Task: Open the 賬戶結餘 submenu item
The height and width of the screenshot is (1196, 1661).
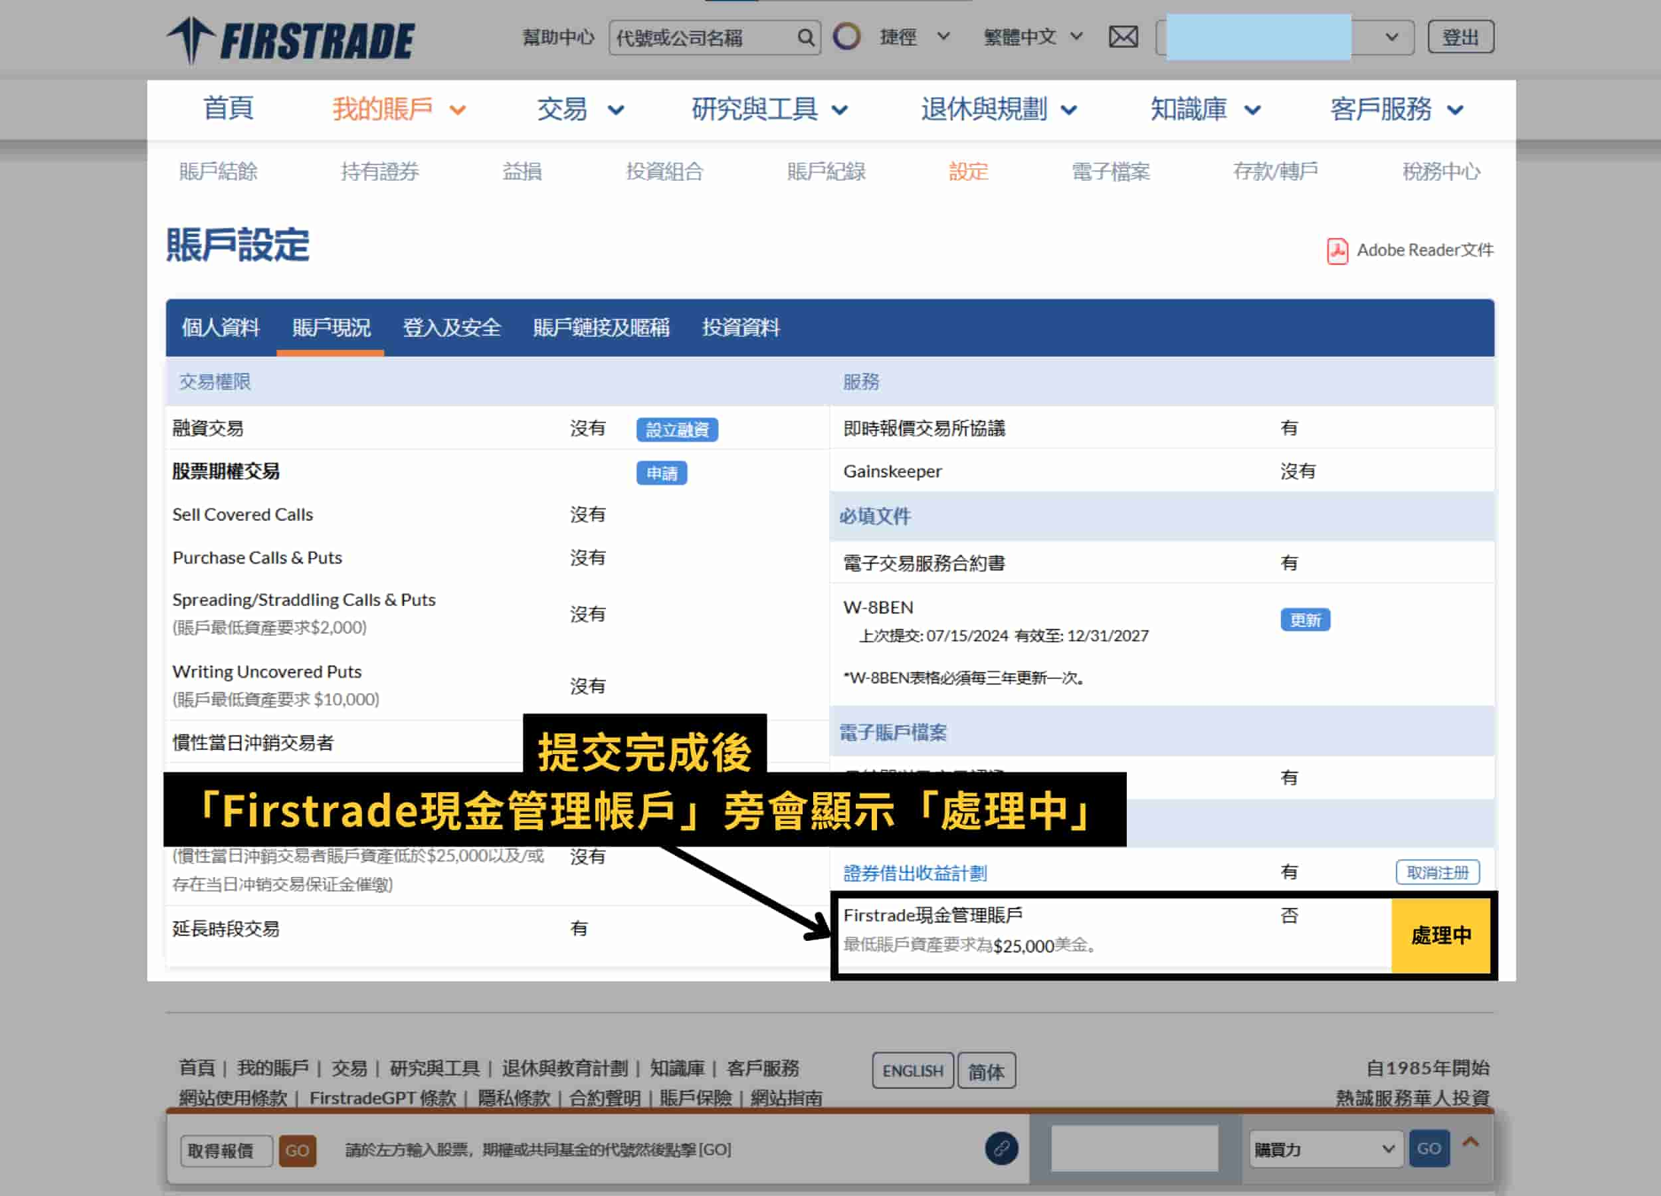Action: pyautogui.click(x=218, y=171)
